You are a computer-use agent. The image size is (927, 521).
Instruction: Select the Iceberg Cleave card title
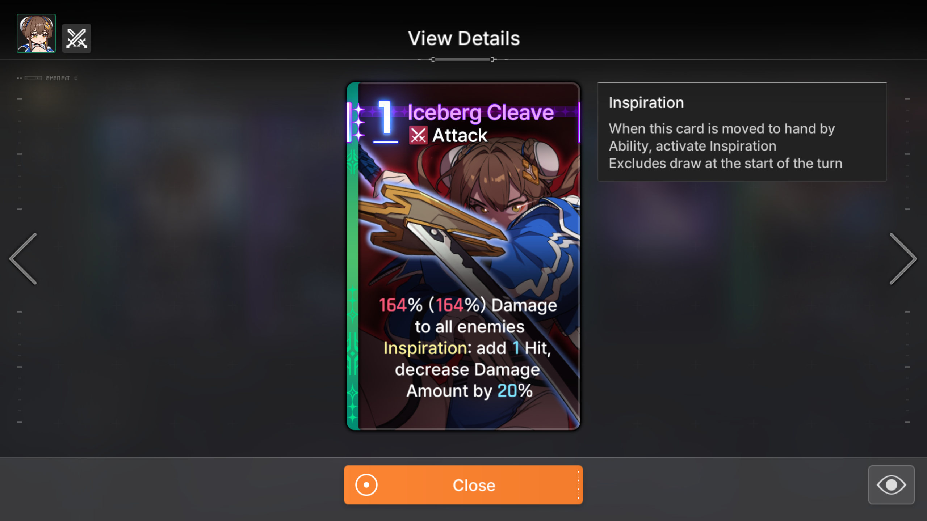[x=481, y=112]
